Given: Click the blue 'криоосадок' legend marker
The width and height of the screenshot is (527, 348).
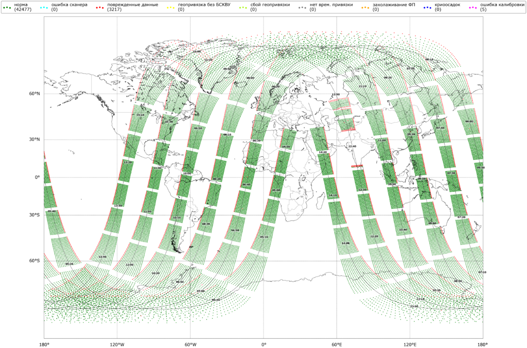Looking at the screenshot, I should click(427, 7).
